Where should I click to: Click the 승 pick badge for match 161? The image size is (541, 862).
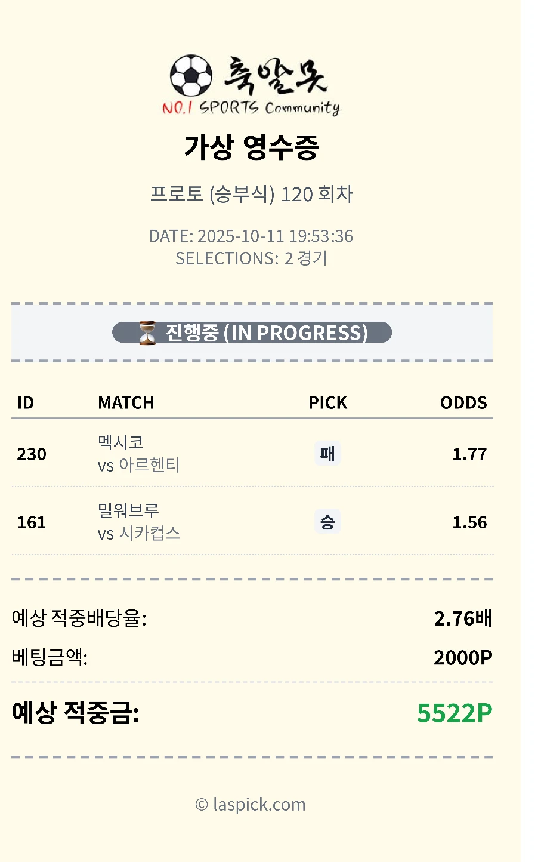tap(327, 522)
